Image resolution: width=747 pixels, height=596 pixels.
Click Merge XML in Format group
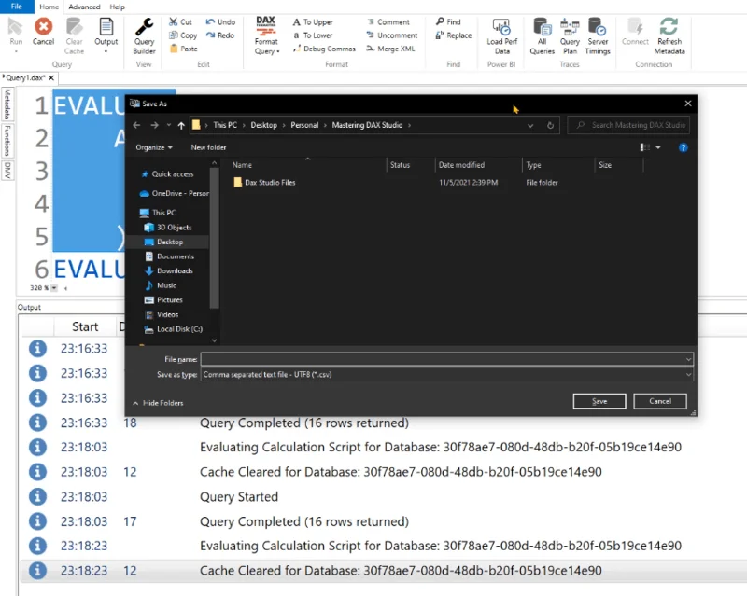coord(390,49)
